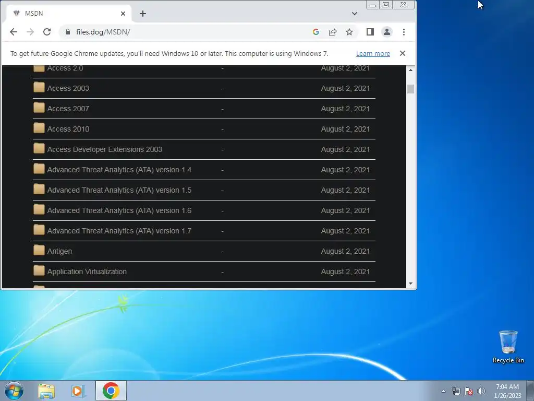Image resolution: width=534 pixels, height=401 pixels.
Task: Expand the tab search chevron
Action: (x=355, y=14)
